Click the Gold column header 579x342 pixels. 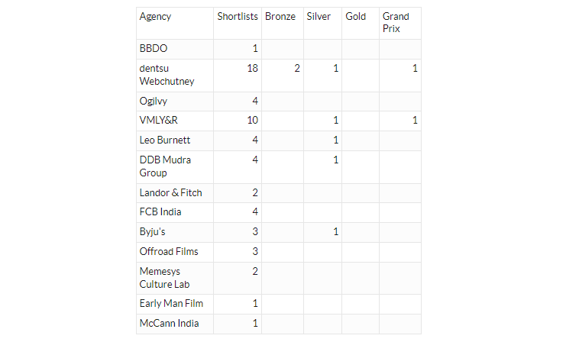click(361, 23)
